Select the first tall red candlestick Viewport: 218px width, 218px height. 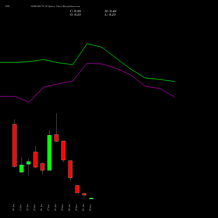14,145
